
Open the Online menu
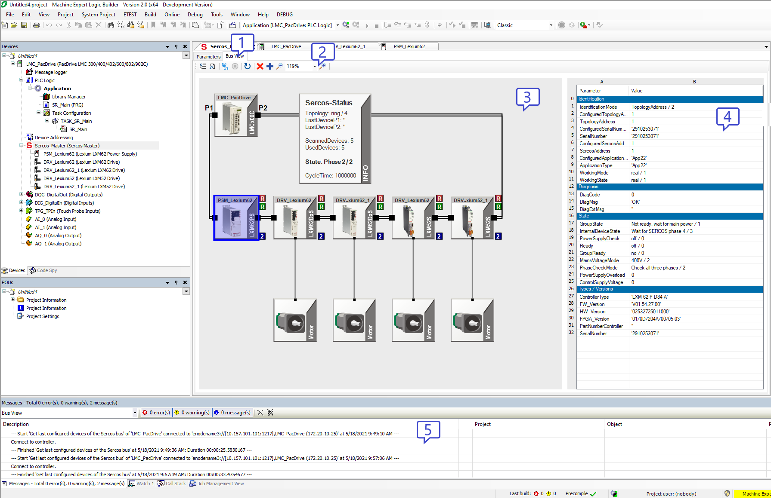(x=172, y=15)
